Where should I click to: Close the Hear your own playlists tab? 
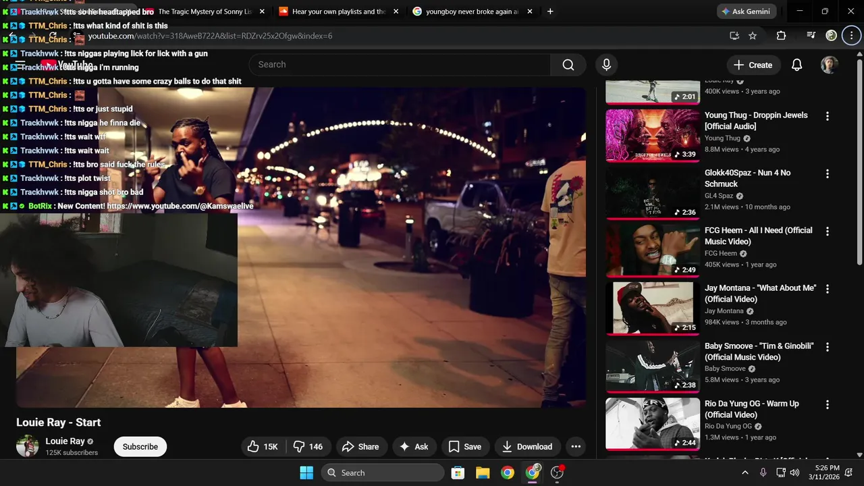(x=396, y=11)
